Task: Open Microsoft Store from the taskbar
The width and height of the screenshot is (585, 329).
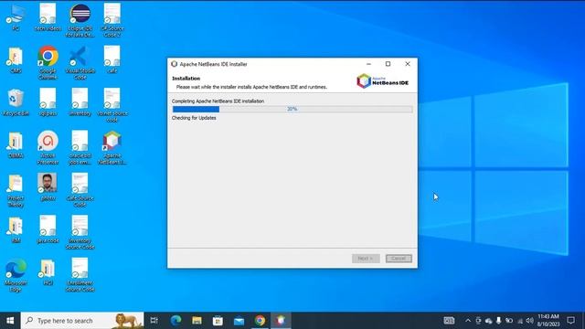Action: (218, 321)
